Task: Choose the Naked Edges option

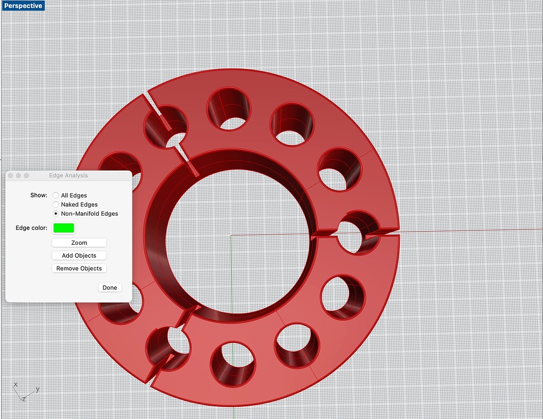Action: (56, 204)
